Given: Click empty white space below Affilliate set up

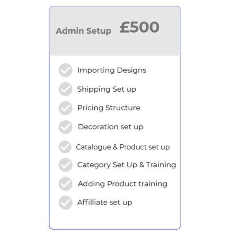Looking at the screenshot, I should click(x=114, y=218).
